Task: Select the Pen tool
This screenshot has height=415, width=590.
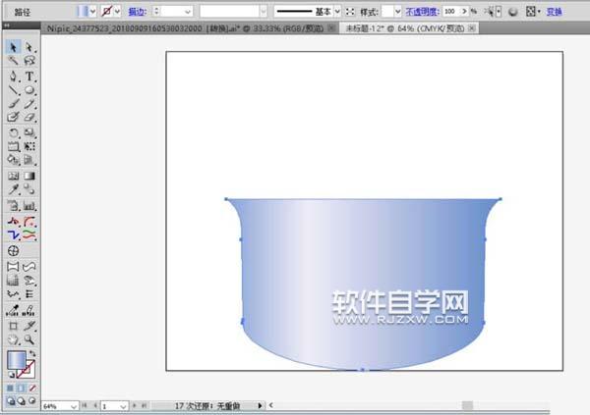Action: [13, 77]
